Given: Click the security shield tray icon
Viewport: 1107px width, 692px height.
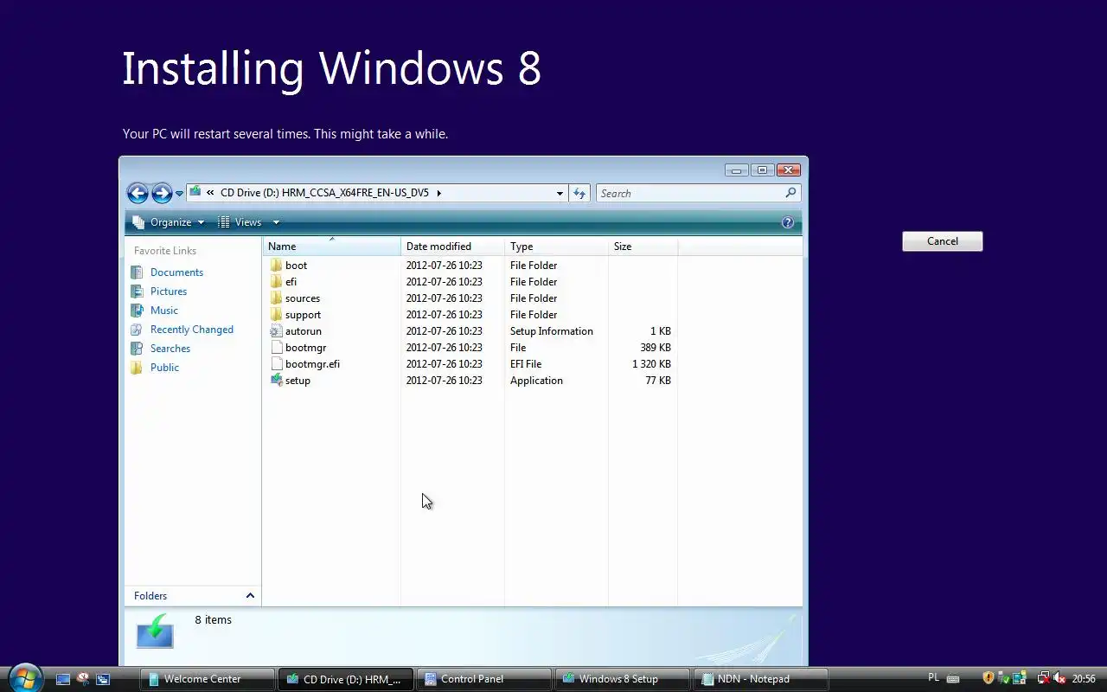Looking at the screenshot, I should (x=989, y=679).
